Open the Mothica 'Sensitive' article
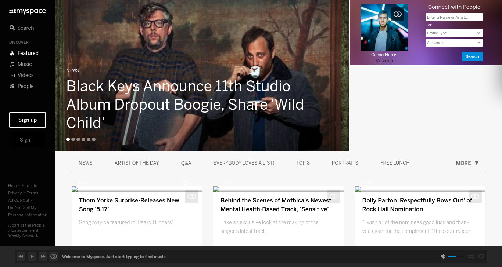This screenshot has height=267, width=502. [276, 205]
